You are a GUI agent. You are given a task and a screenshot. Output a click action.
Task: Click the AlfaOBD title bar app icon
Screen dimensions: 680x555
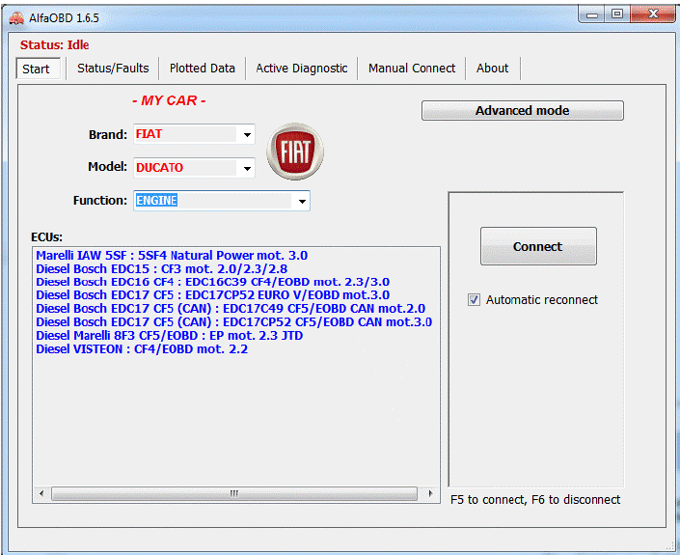(x=14, y=17)
